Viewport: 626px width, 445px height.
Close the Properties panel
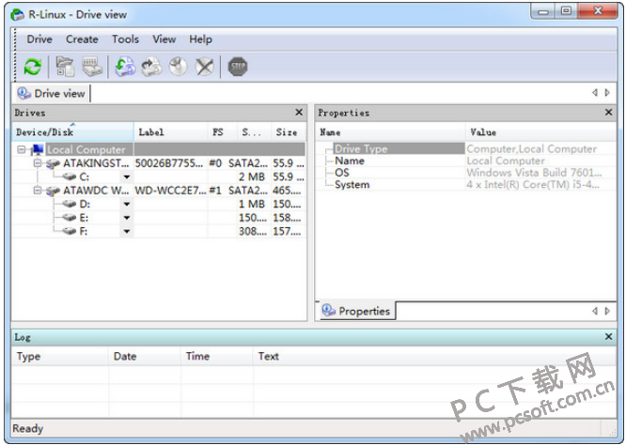pos(608,113)
